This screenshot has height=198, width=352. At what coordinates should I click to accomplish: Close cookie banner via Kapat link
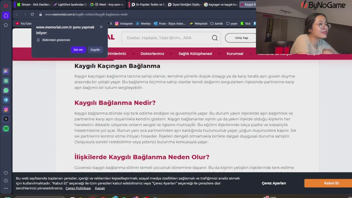100,188
